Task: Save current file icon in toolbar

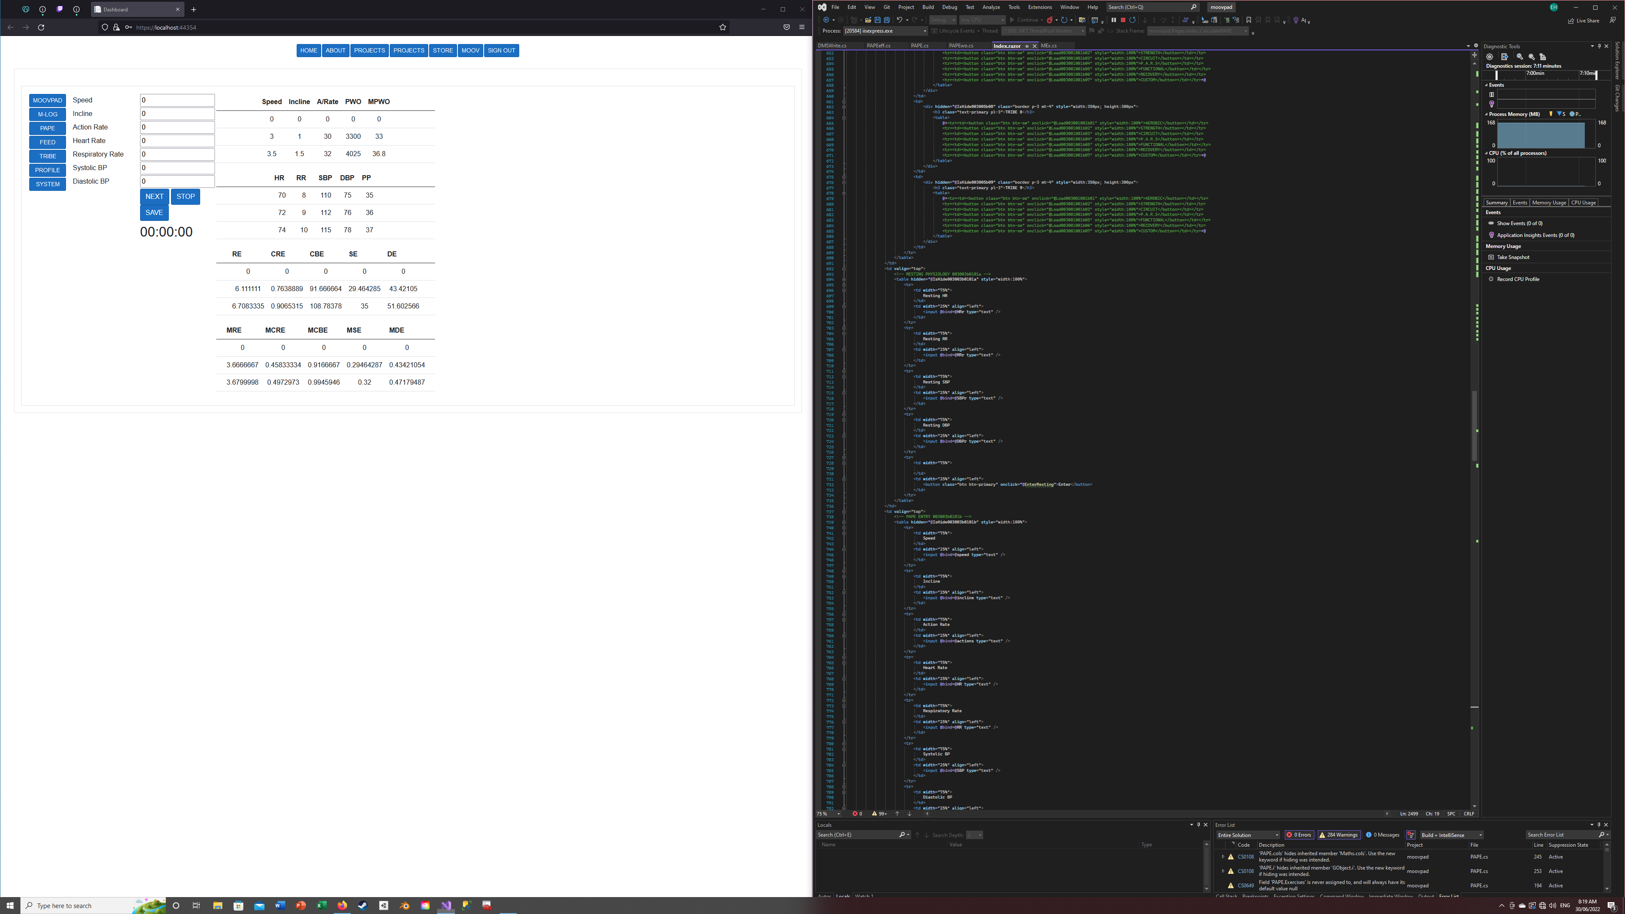Action: [878, 19]
